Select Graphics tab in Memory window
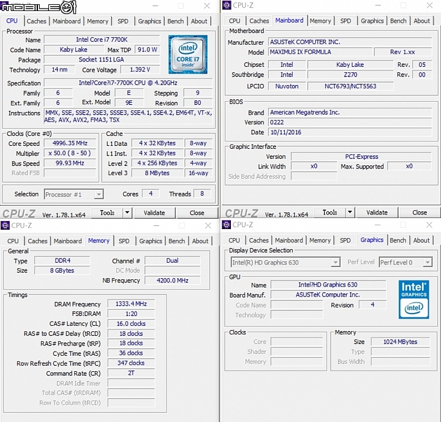 [151, 241]
